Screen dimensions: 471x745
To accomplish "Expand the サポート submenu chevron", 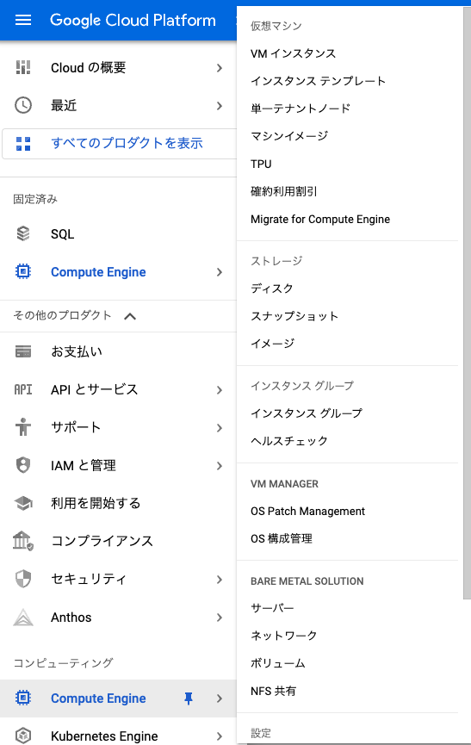I will (220, 427).
